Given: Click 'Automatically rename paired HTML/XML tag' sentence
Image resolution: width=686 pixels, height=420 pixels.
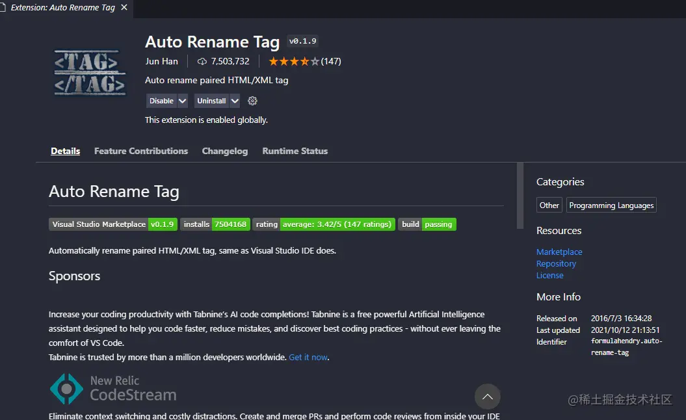Looking at the screenshot, I should point(192,251).
